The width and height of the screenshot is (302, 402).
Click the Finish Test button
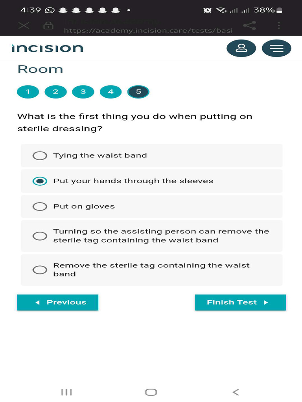pos(240,303)
